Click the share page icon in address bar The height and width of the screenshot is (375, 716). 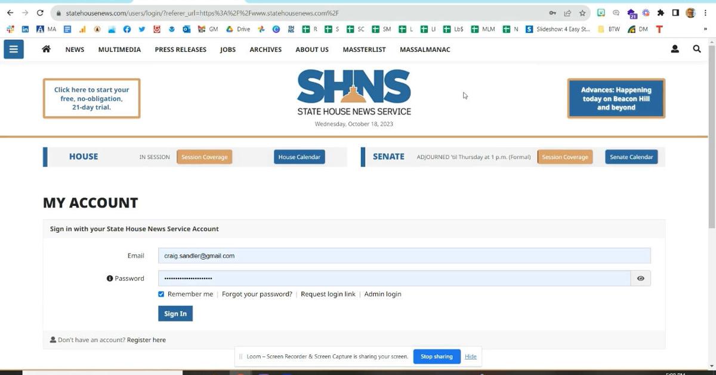pyautogui.click(x=567, y=13)
